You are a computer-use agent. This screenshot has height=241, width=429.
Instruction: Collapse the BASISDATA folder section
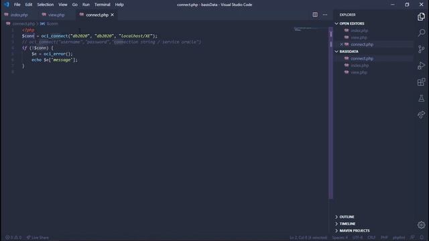click(336, 52)
